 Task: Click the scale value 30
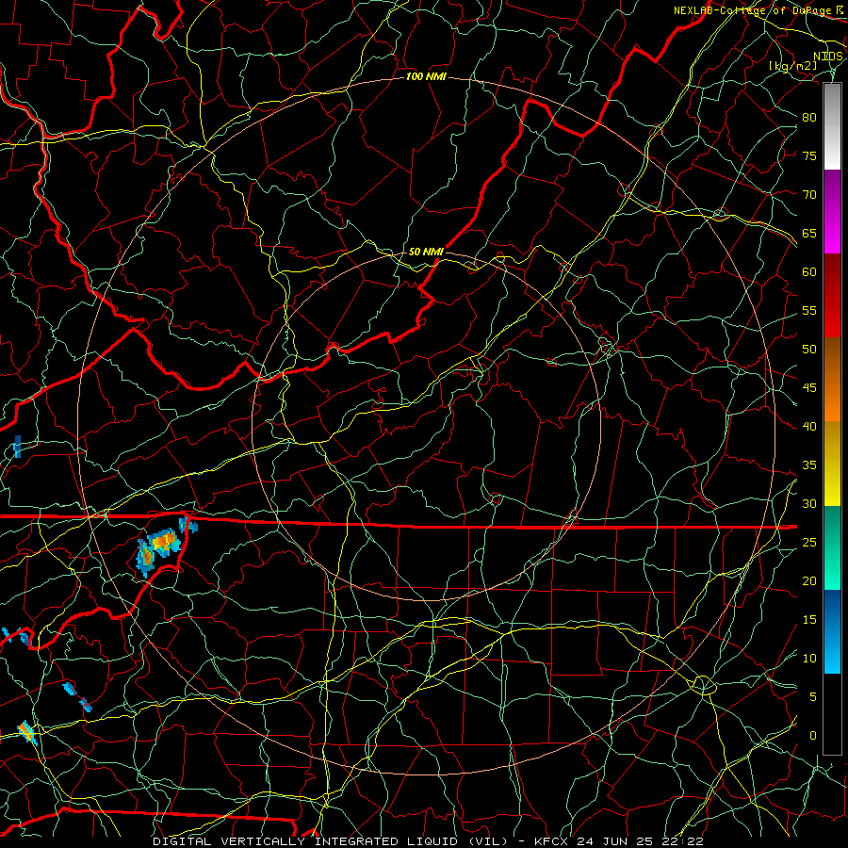(809, 503)
